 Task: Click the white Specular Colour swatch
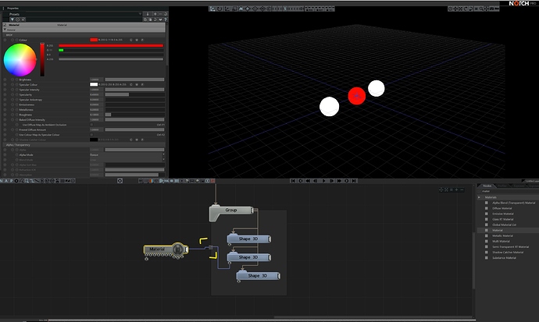tap(94, 84)
